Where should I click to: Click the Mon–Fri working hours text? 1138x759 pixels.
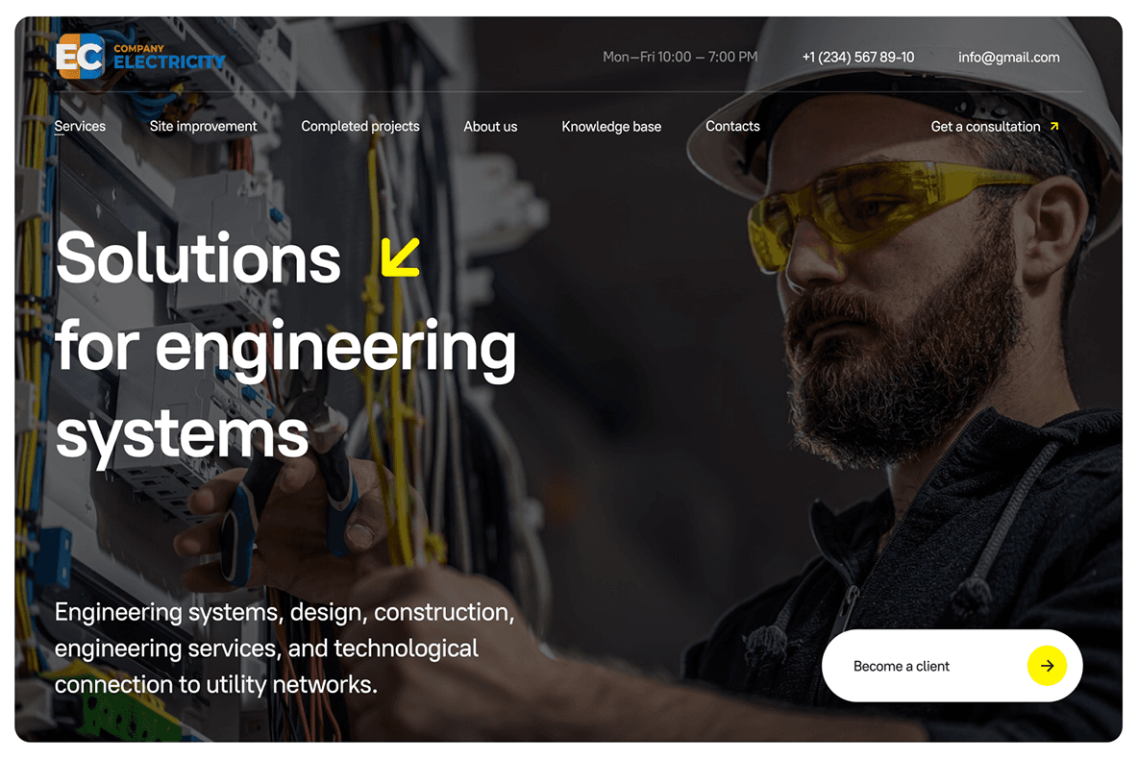coord(680,57)
